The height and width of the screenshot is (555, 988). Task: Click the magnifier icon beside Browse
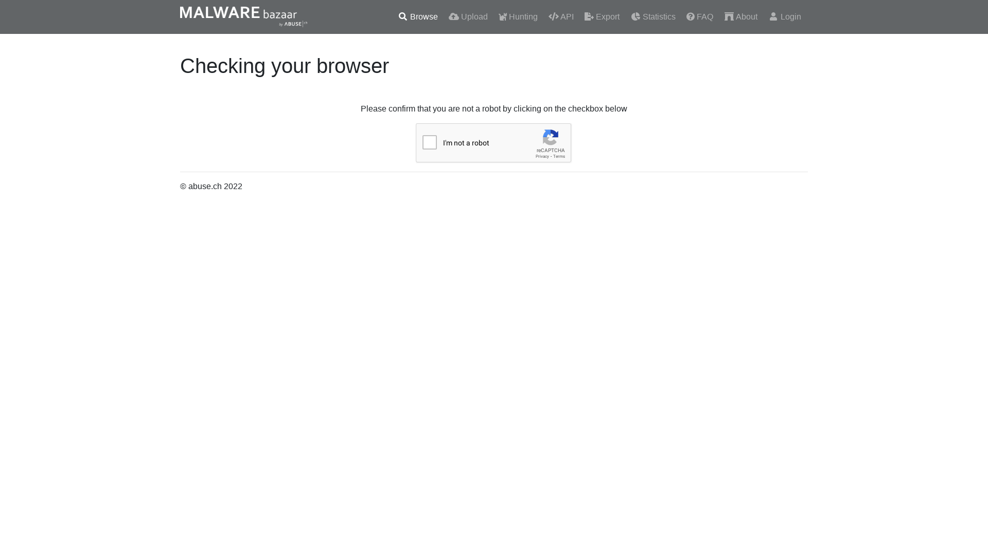coord(402,16)
